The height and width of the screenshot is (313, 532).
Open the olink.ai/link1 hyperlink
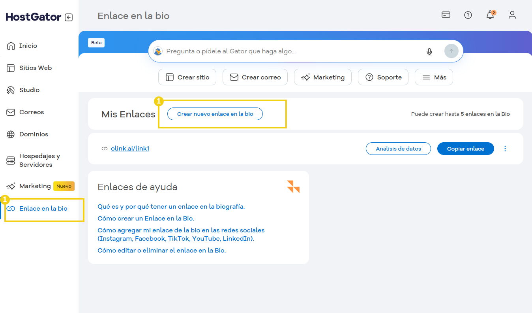click(130, 149)
